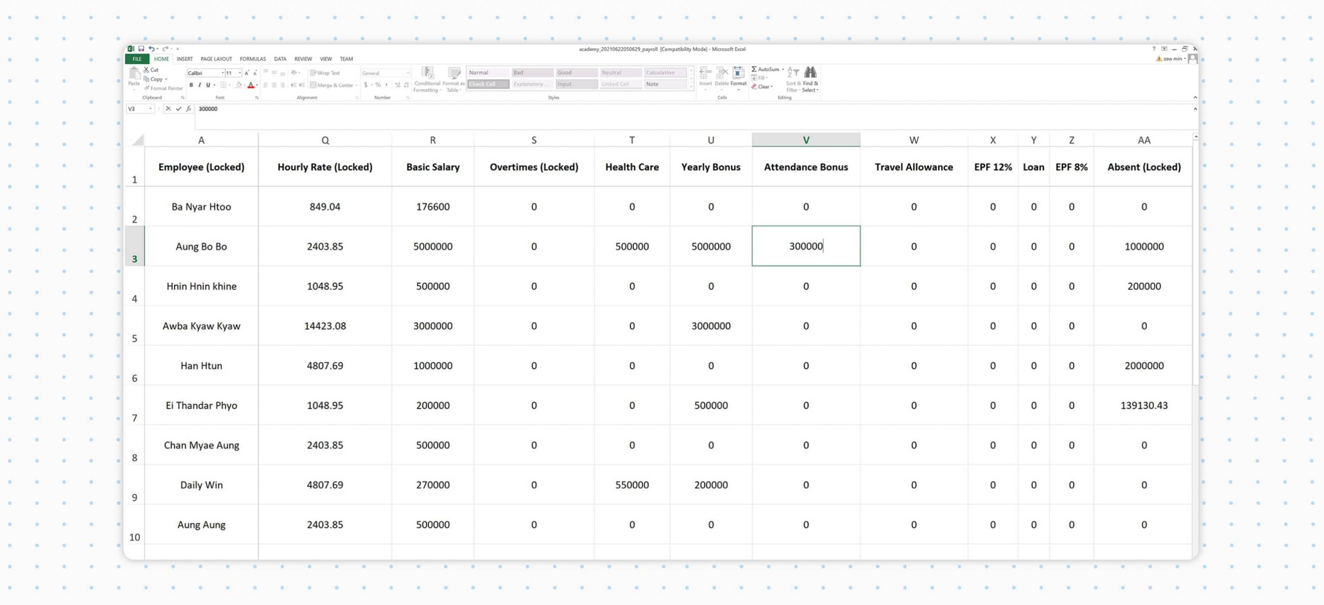Viewport: 1324px width, 605px height.
Task: Open the Calibri font name dropdown
Action: point(223,73)
